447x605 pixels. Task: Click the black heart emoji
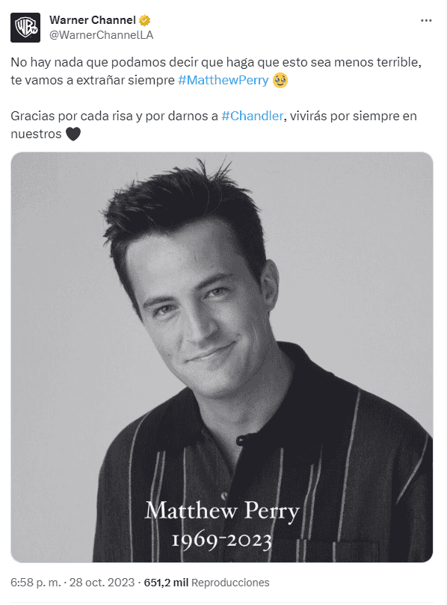(73, 134)
